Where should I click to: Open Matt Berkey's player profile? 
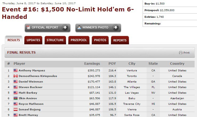(x=28, y=93)
